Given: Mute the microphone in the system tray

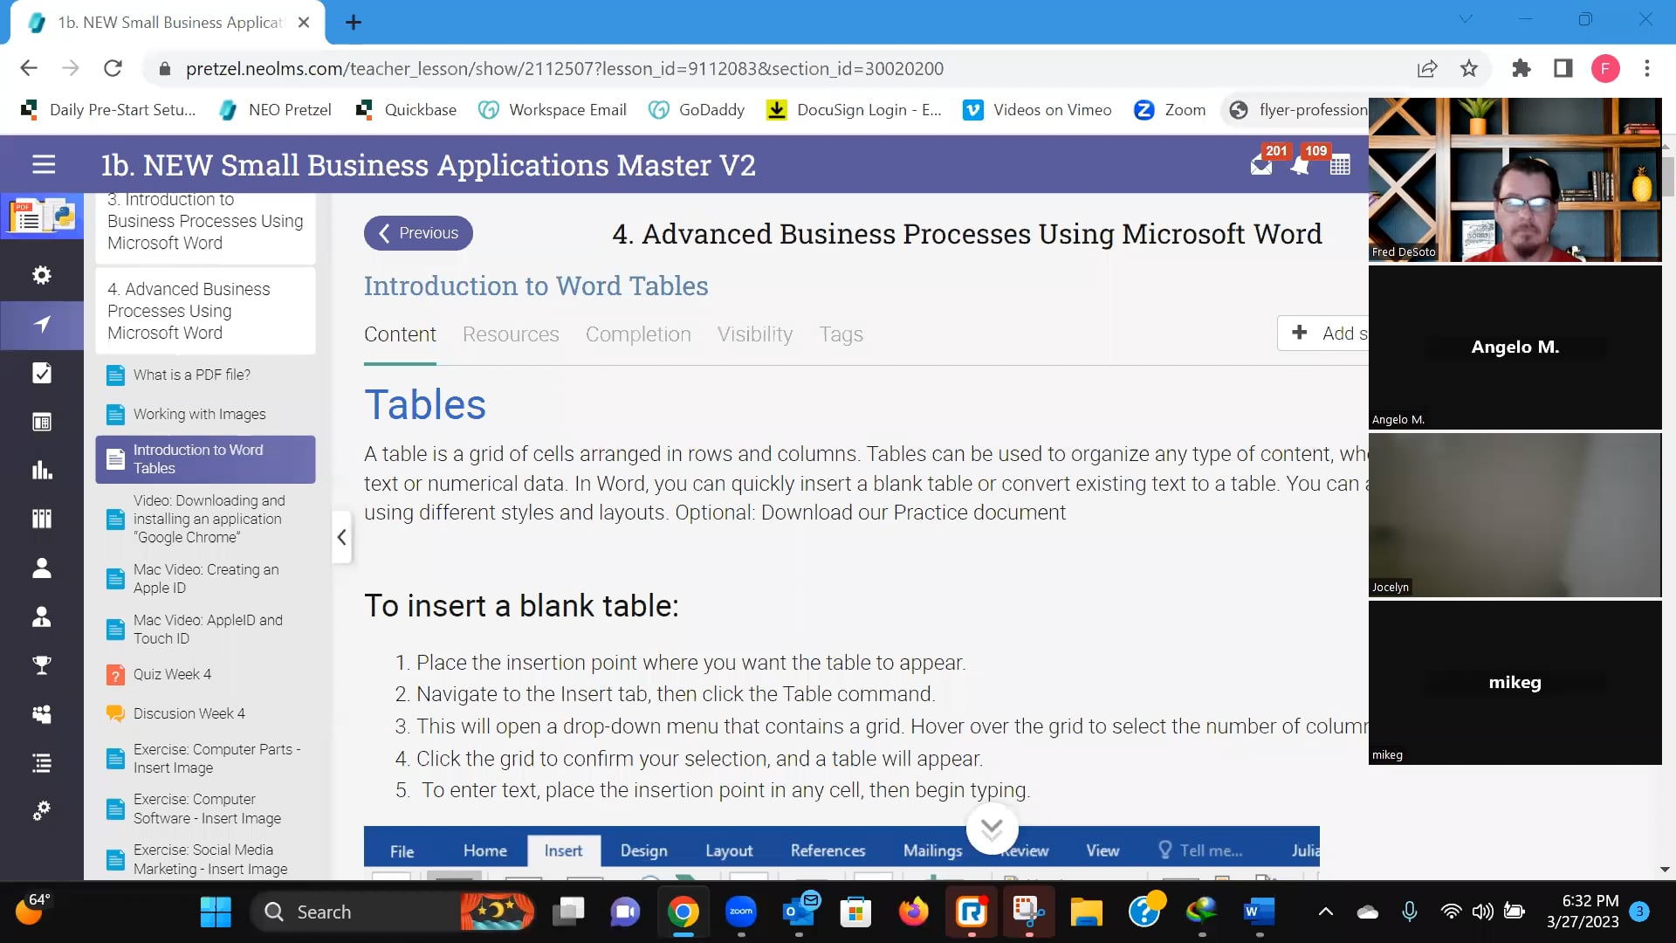Looking at the screenshot, I should [1411, 911].
